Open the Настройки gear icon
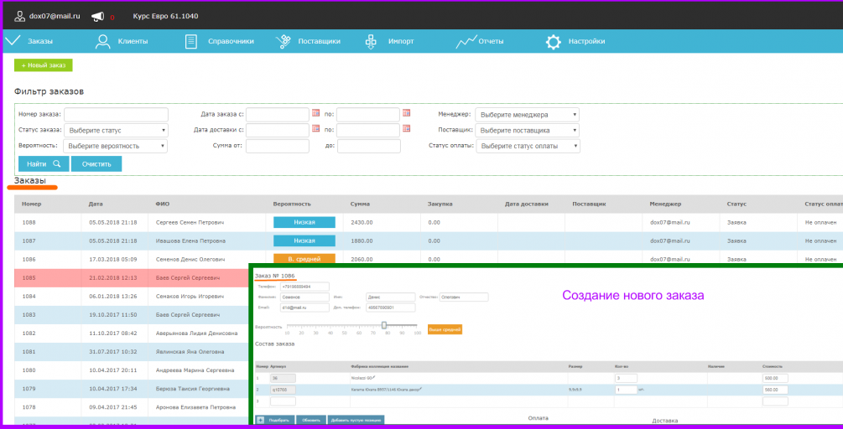 (x=554, y=42)
